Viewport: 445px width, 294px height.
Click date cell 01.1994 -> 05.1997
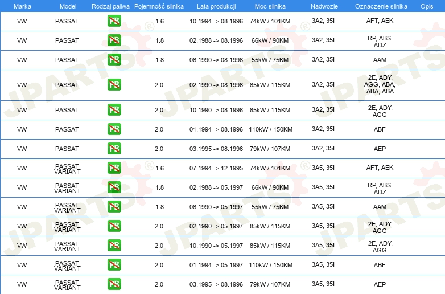tap(216, 265)
